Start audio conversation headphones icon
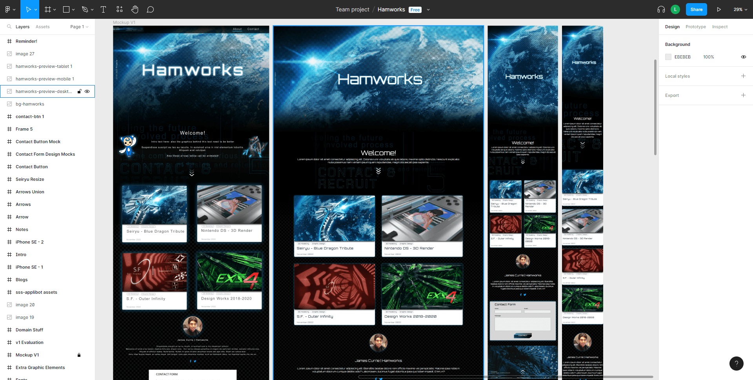The height and width of the screenshot is (380, 753). (661, 9)
